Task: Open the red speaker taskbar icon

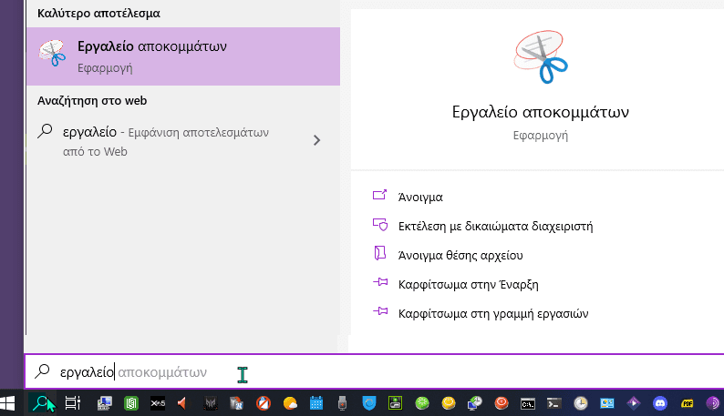Action: click(182, 403)
